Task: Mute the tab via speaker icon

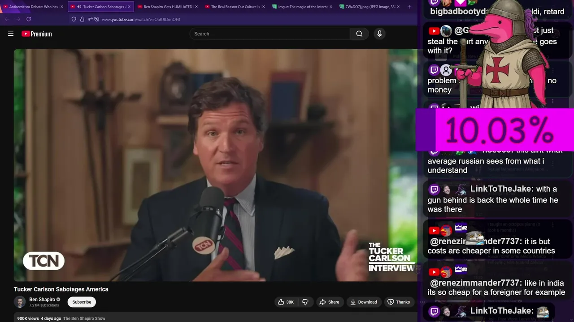Action: point(79,7)
